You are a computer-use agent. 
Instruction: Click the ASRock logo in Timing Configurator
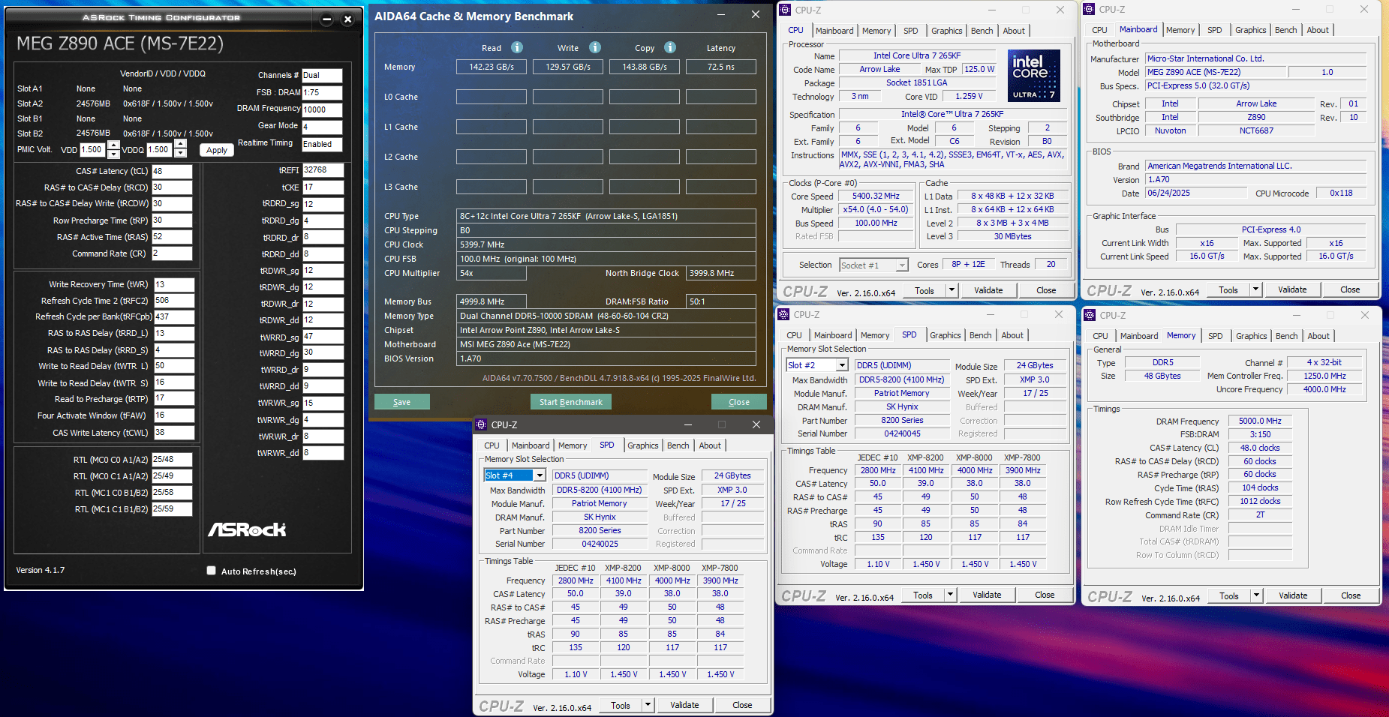click(247, 529)
